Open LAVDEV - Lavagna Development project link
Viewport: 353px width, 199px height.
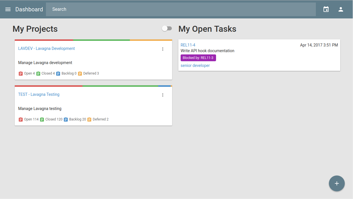click(46, 48)
